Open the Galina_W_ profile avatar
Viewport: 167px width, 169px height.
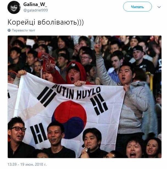tap(14, 7)
